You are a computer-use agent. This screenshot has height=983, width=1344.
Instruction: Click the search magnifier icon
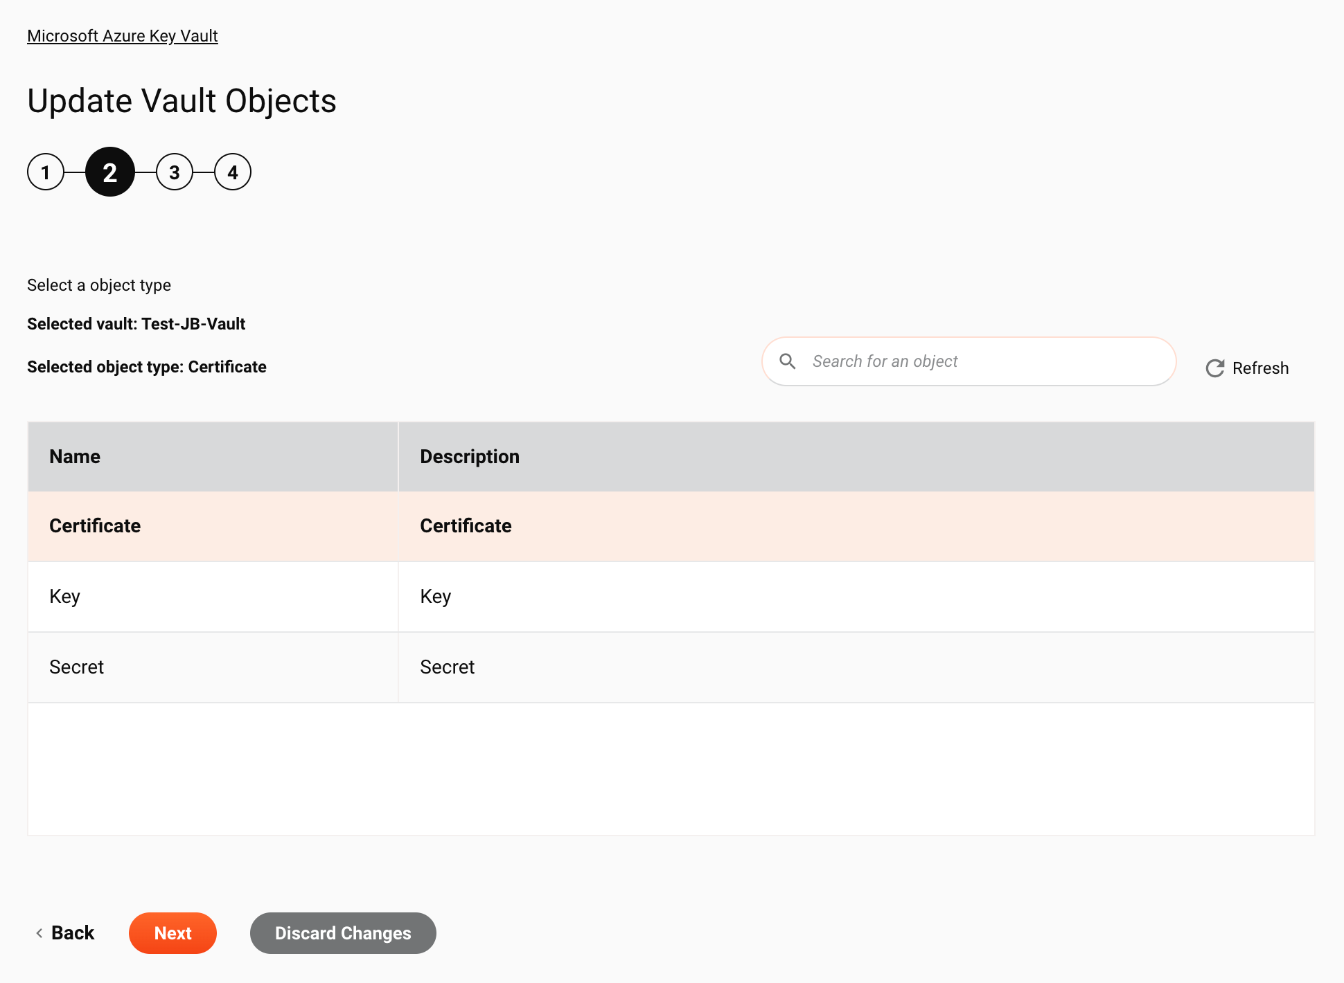[x=789, y=361]
